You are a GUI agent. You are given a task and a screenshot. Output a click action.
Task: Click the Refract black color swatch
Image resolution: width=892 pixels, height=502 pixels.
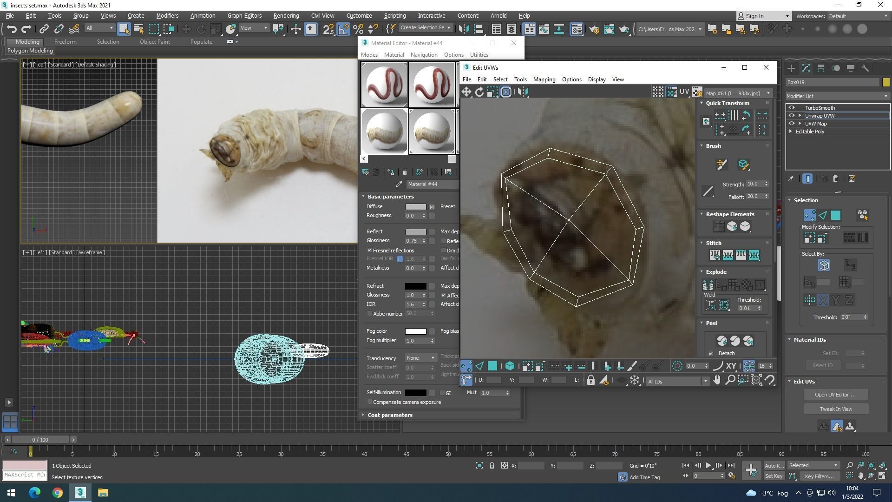coord(415,286)
